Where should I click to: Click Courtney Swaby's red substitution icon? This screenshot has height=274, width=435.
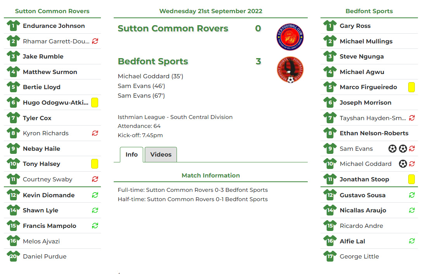point(95,179)
